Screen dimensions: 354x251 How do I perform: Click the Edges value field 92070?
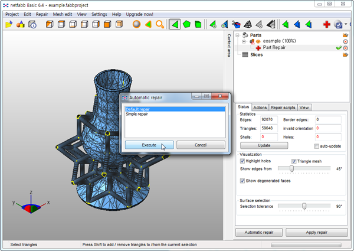pos(269,120)
